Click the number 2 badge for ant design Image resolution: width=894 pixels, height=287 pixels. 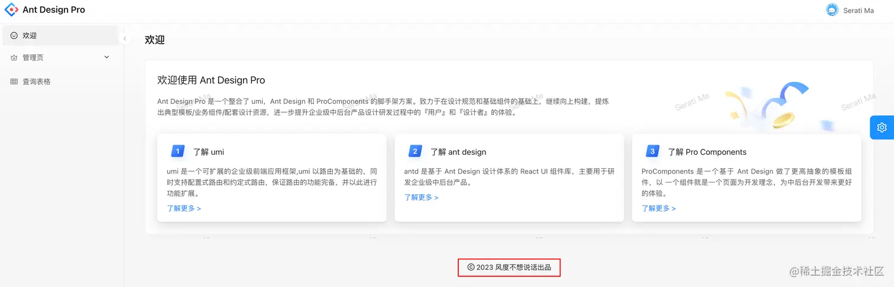pos(415,152)
